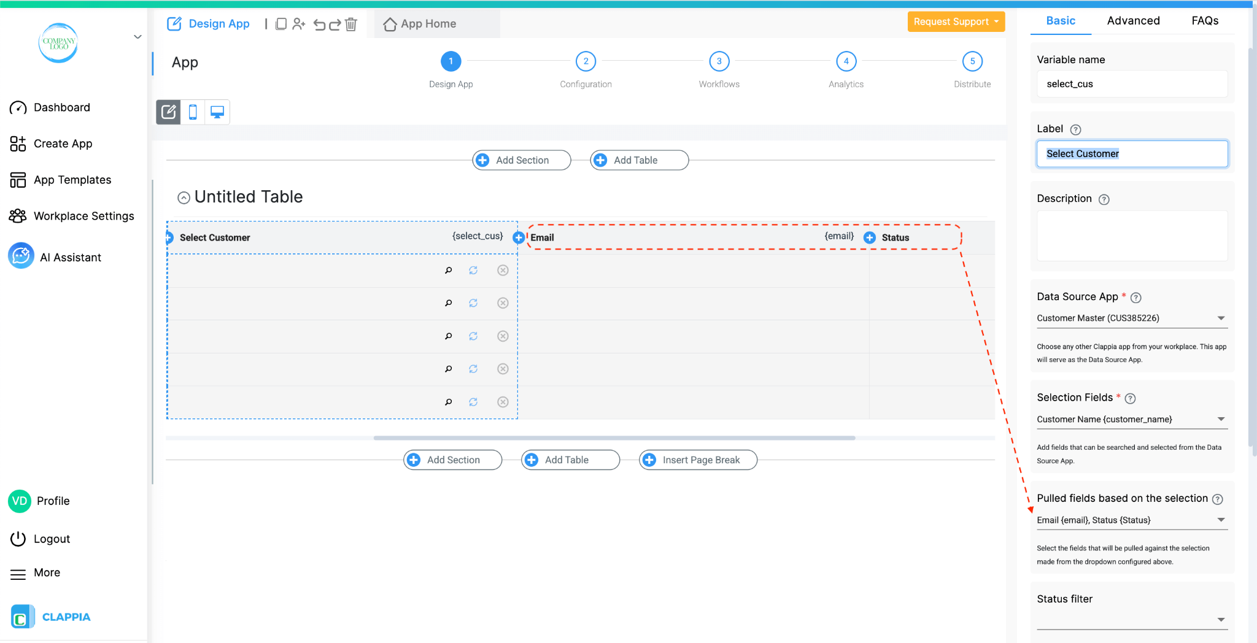This screenshot has height=643, width=1257.
Task: Switch to mobile preview icon
Action: point(193,112)
